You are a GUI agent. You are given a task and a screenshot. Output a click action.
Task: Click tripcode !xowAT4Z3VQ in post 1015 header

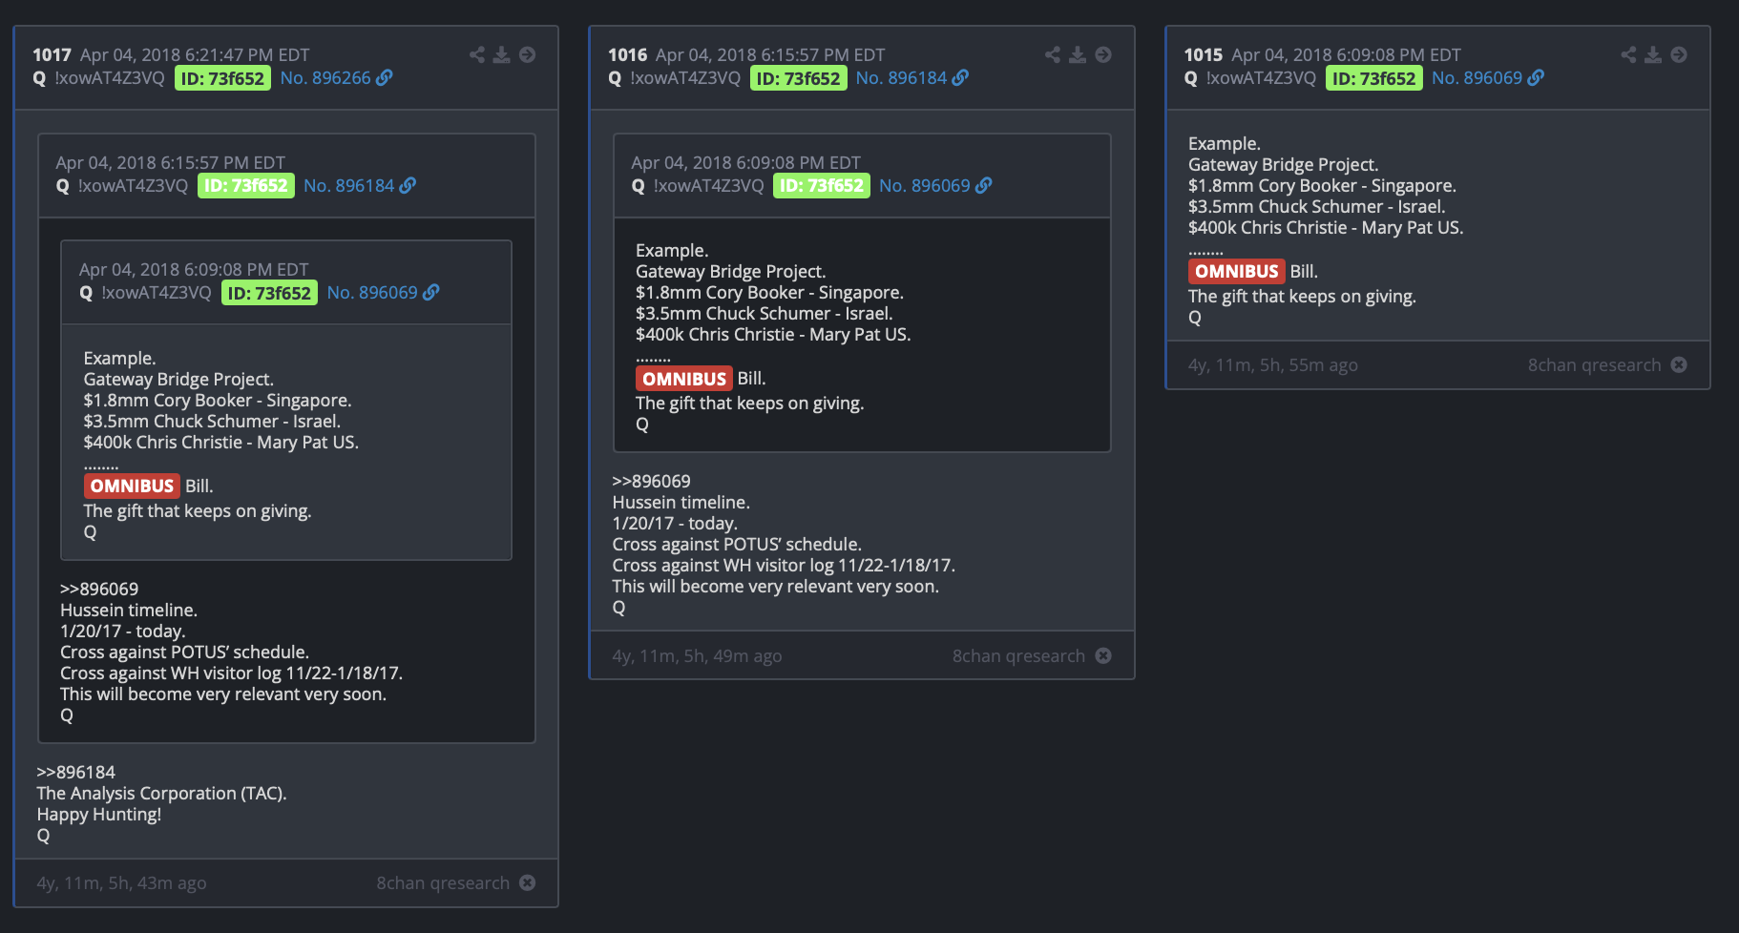tap(1261, 77)
